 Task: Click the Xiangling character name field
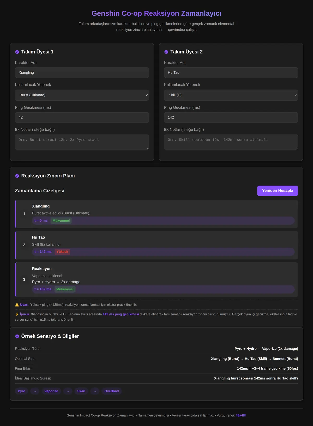82,73
